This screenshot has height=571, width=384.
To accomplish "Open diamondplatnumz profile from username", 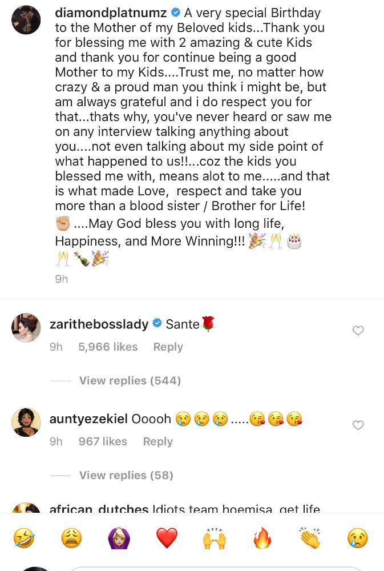I will [x=111, y=13].
